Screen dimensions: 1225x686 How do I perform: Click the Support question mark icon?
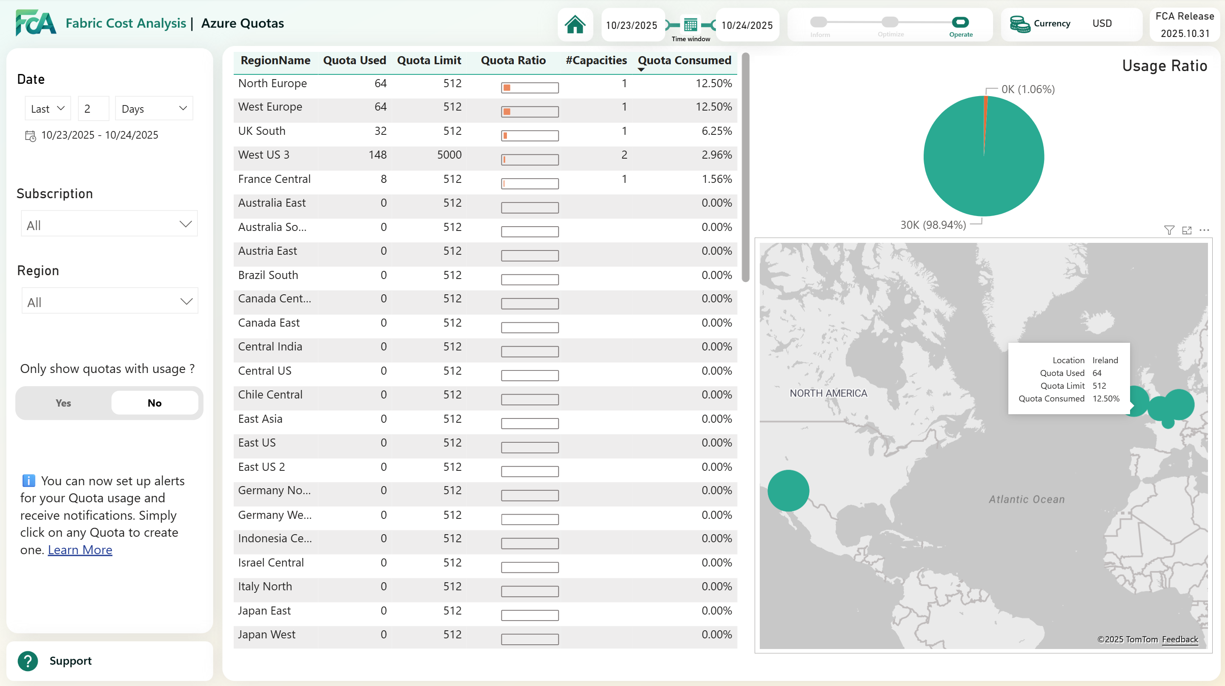click(28, 661)
